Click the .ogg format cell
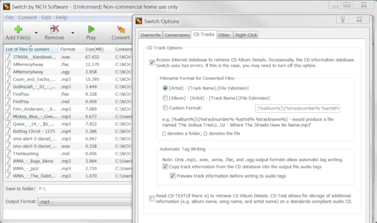Image resolution: width=377 pixels, height=223 pixels. (65, 72)
